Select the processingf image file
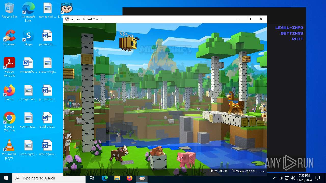The width and height of the screenshot is (326, 183). click(47, 66)
